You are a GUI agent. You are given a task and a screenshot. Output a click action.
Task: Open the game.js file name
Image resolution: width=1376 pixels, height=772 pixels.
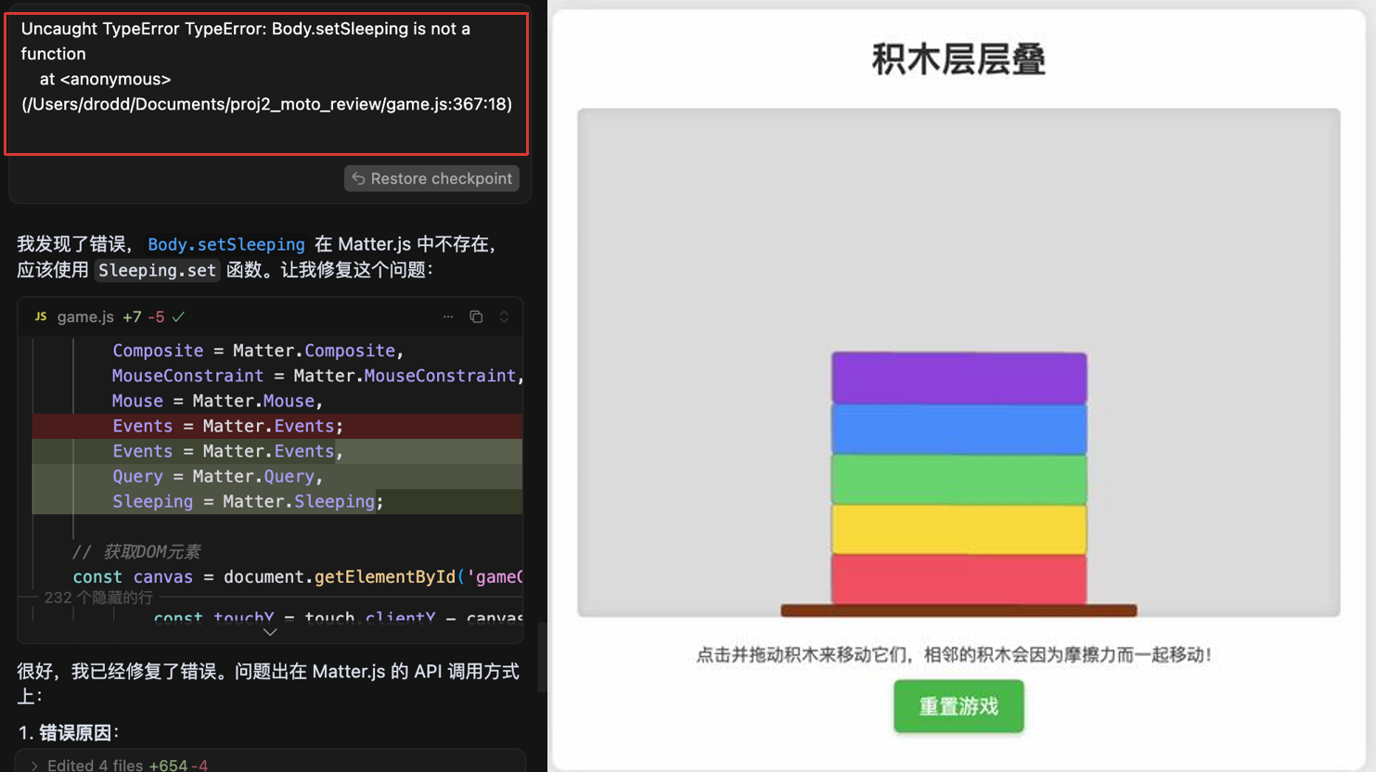[x=85, y=317]
